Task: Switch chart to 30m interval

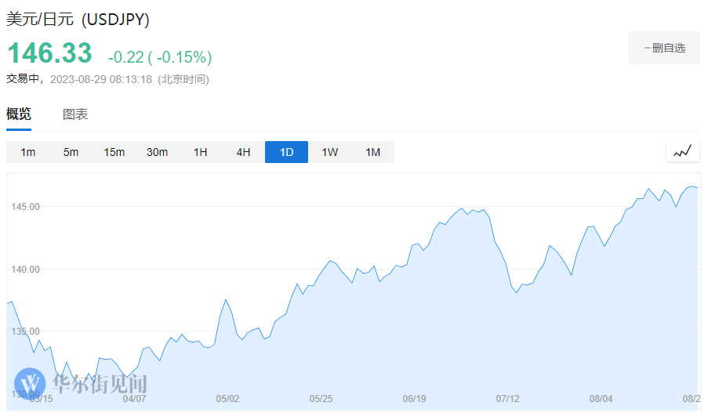Action: pos(158,152)
